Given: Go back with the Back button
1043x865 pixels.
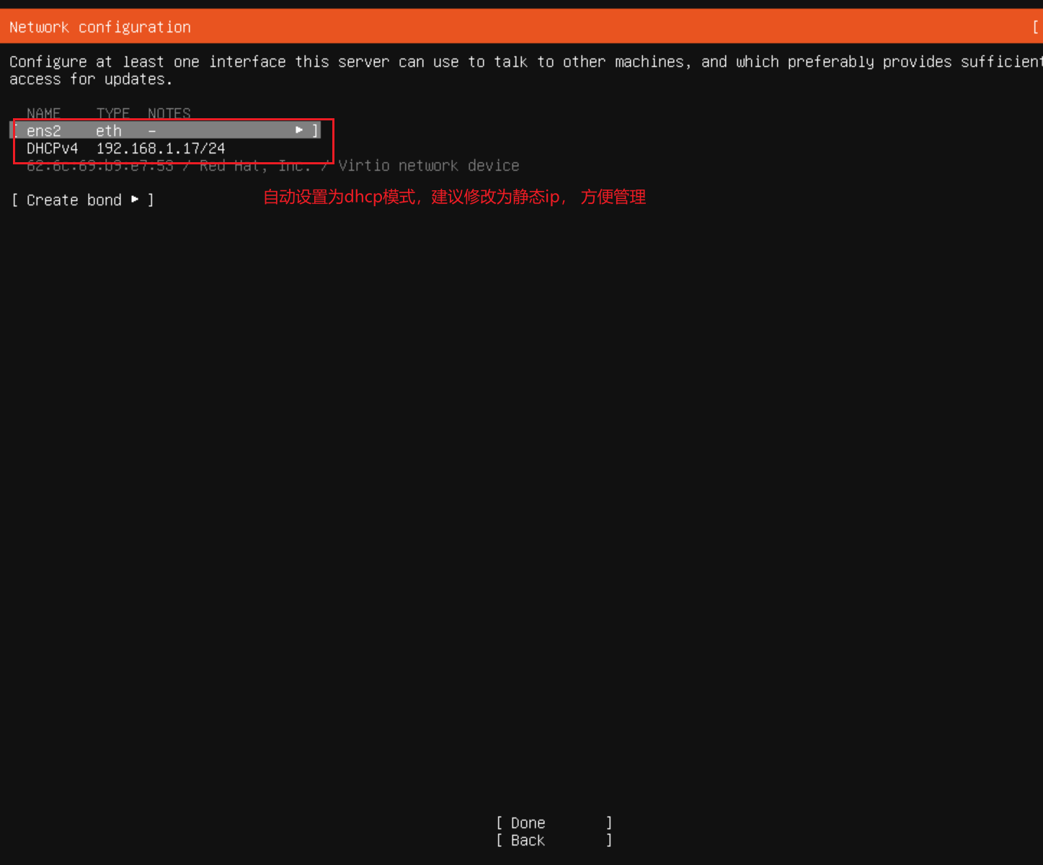Looking at the screenshot, I should coord(554,840).
